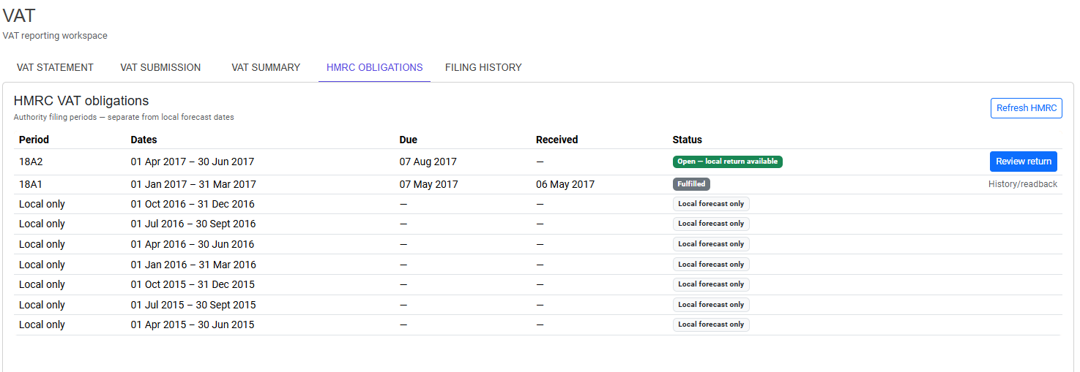This screenshot has height=372, width=1080.
Task: Click the Status column header
Action: (x=688, y=140)
